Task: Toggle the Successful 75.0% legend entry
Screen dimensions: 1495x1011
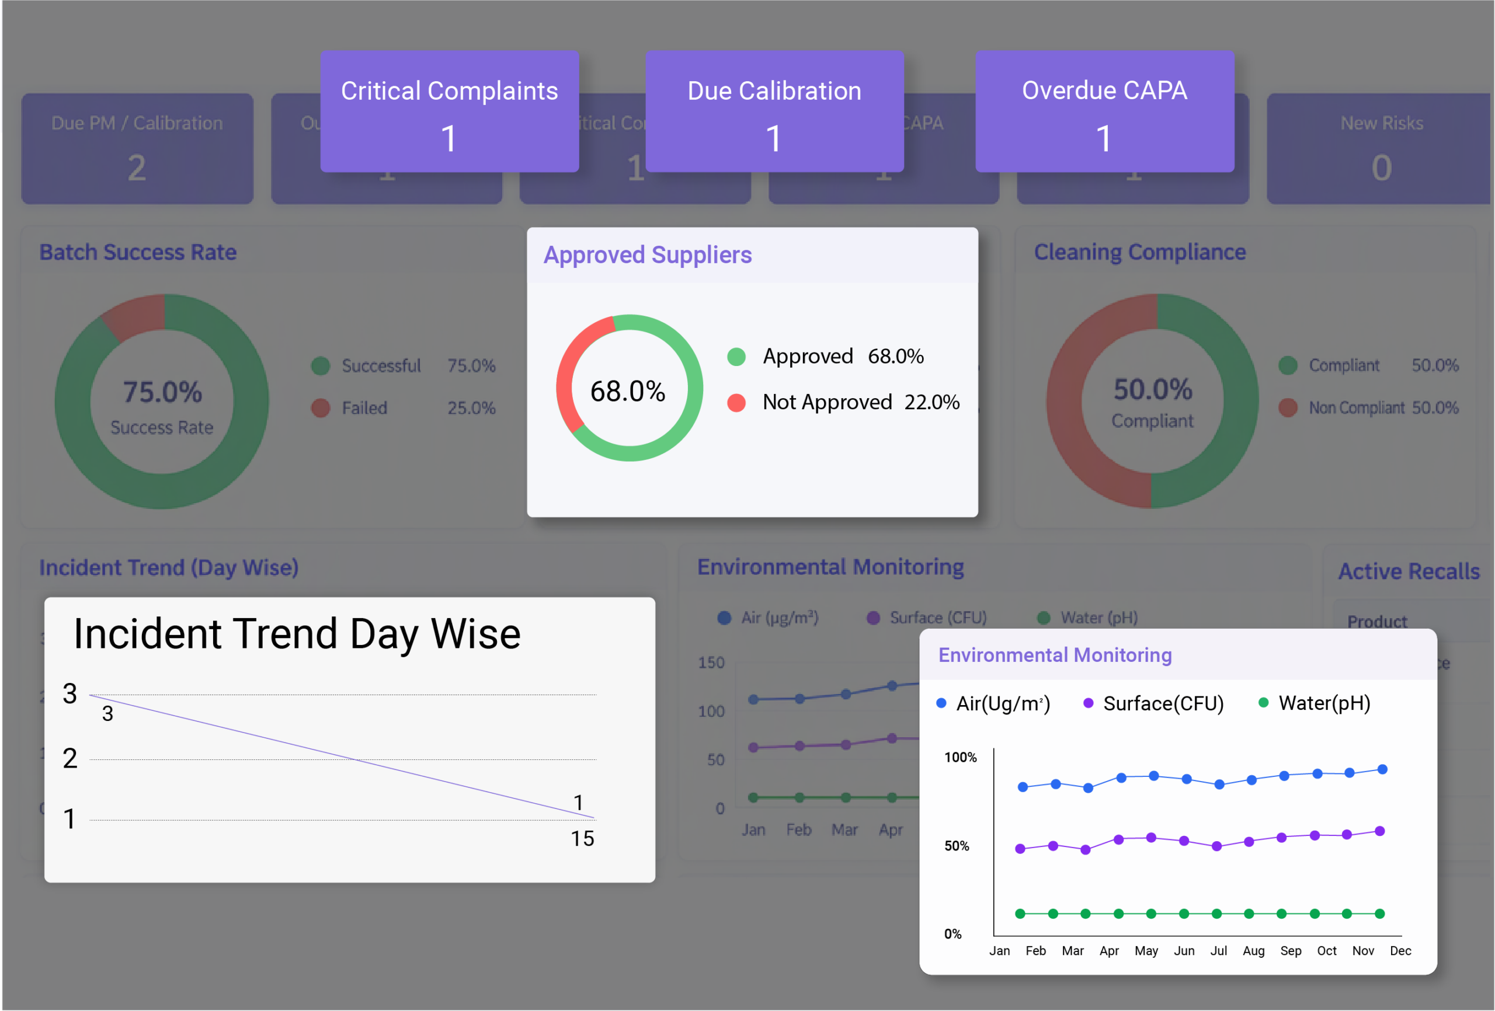Action: (404, 366)
